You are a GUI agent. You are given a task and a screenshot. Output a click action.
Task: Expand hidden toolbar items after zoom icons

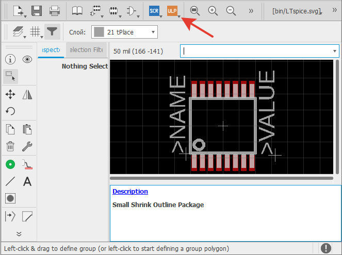(x=251, y=11)
